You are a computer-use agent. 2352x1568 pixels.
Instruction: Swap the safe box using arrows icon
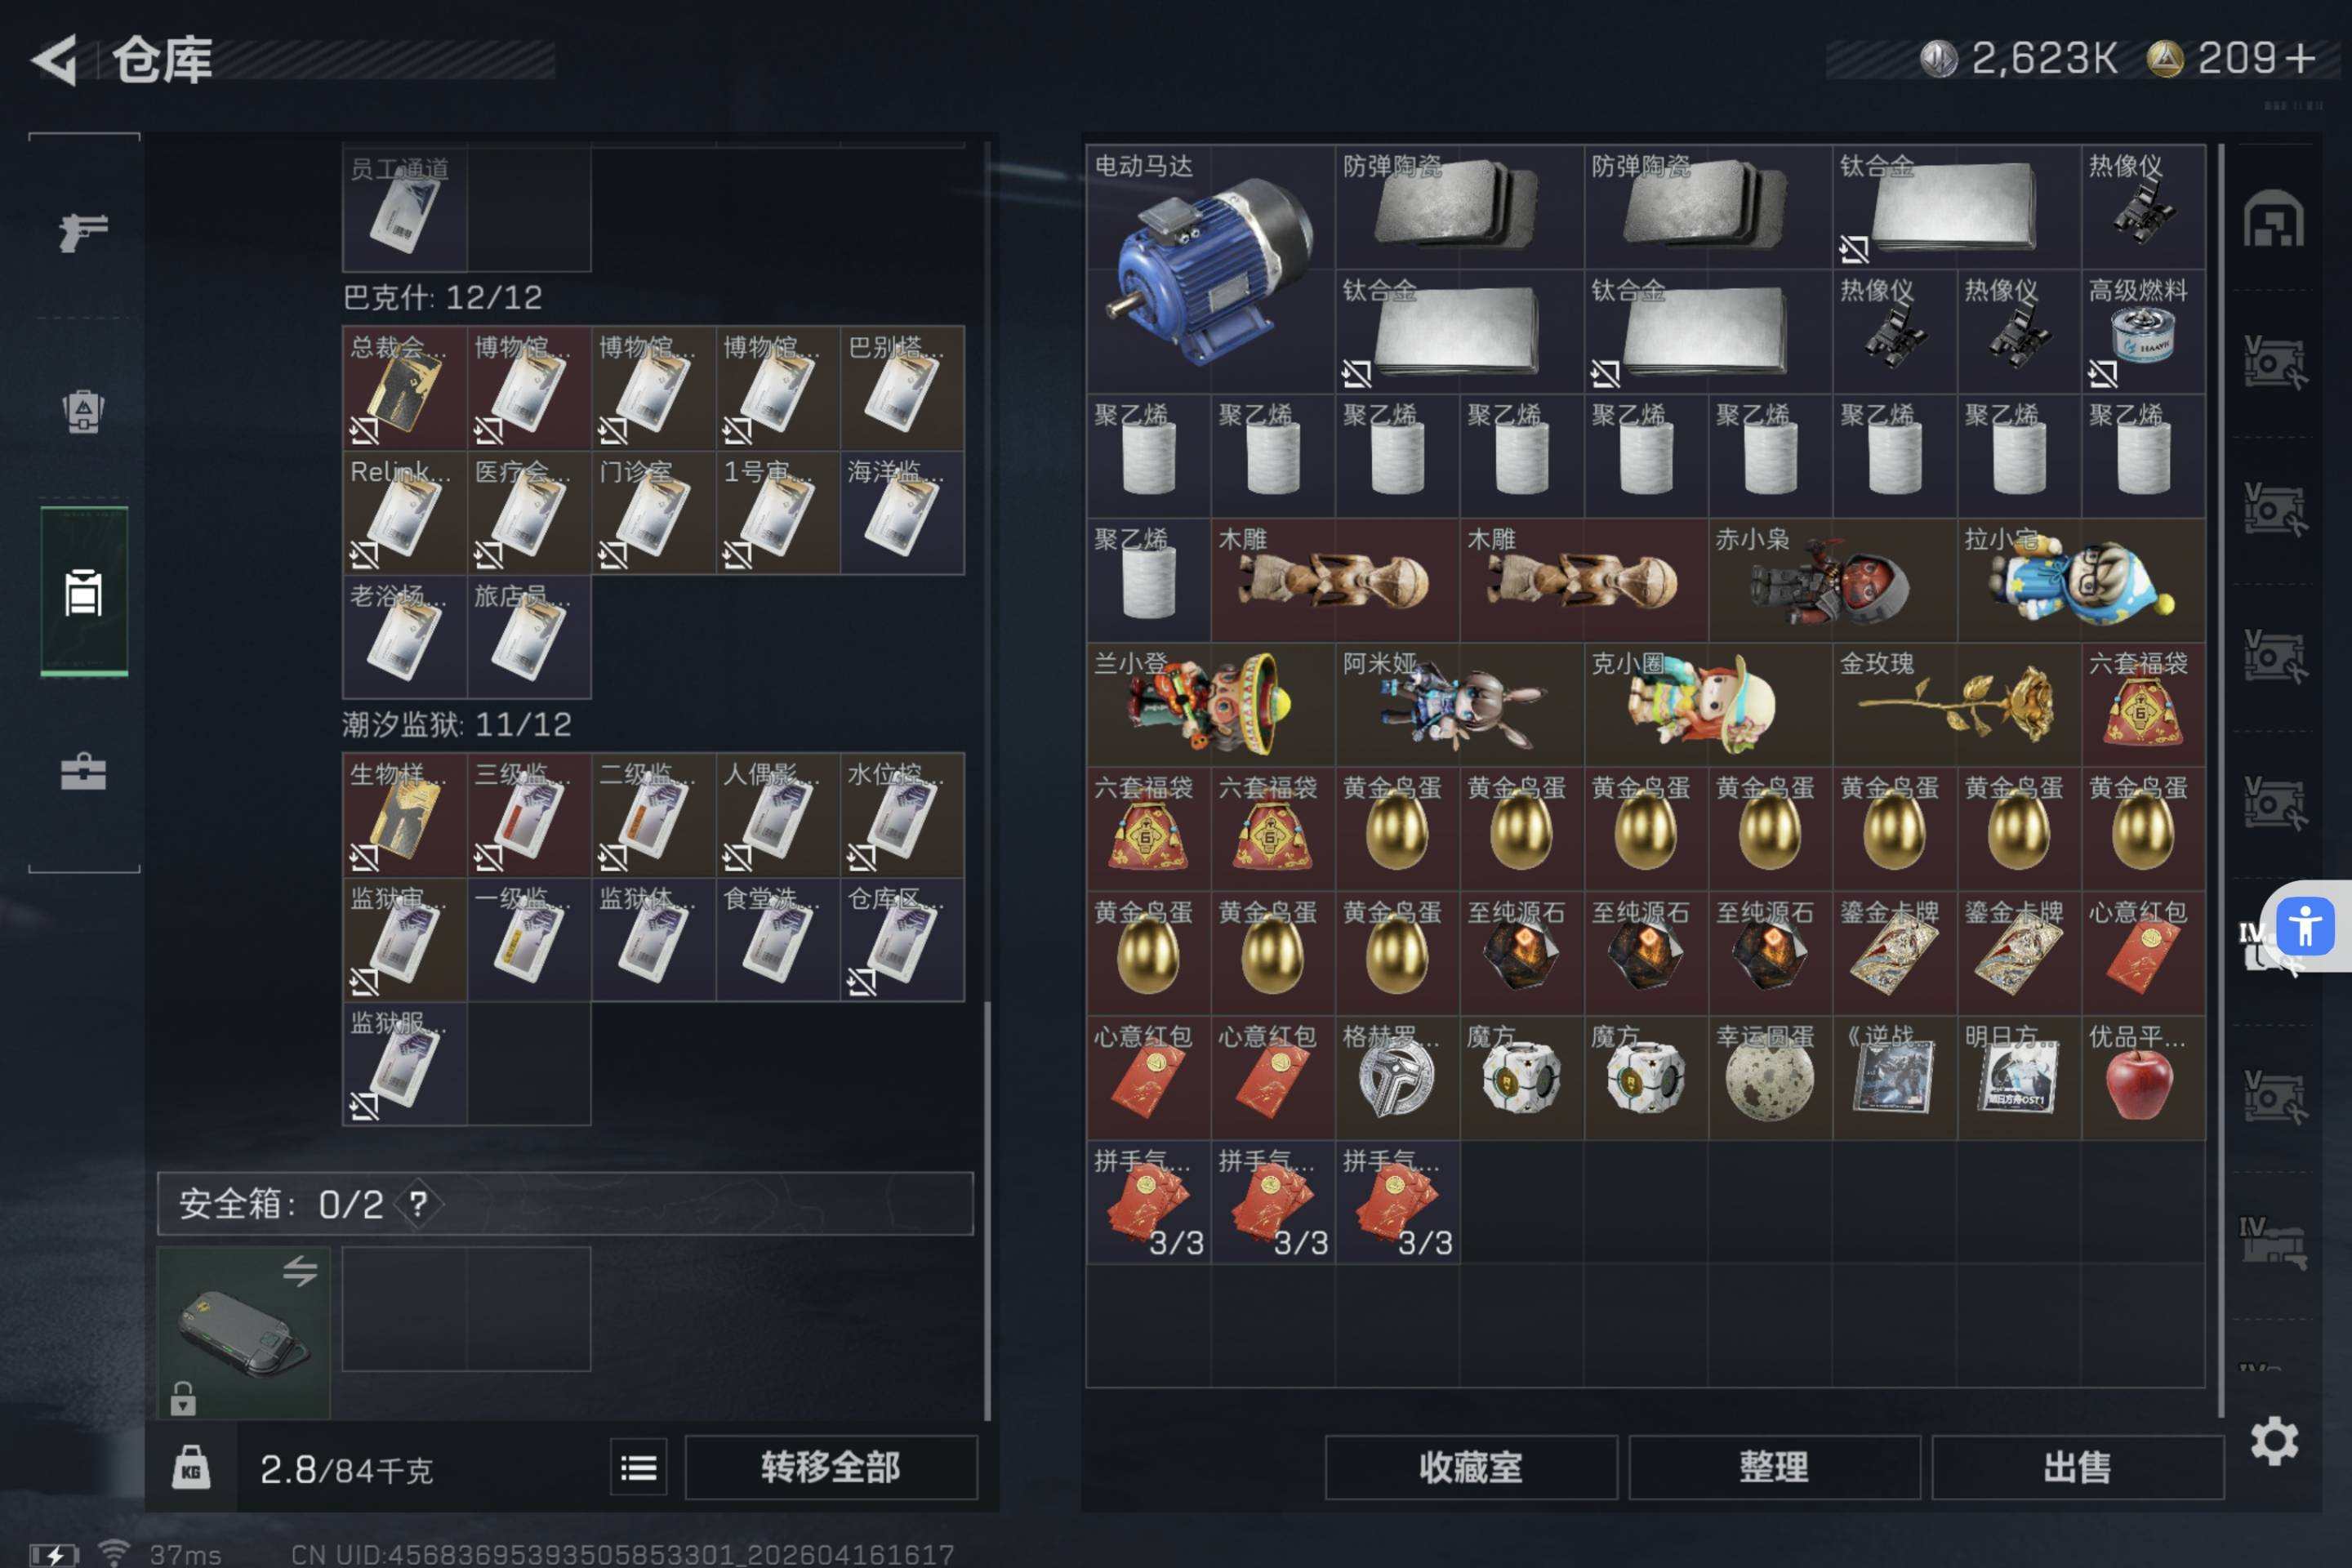[x=299, y=1271]
